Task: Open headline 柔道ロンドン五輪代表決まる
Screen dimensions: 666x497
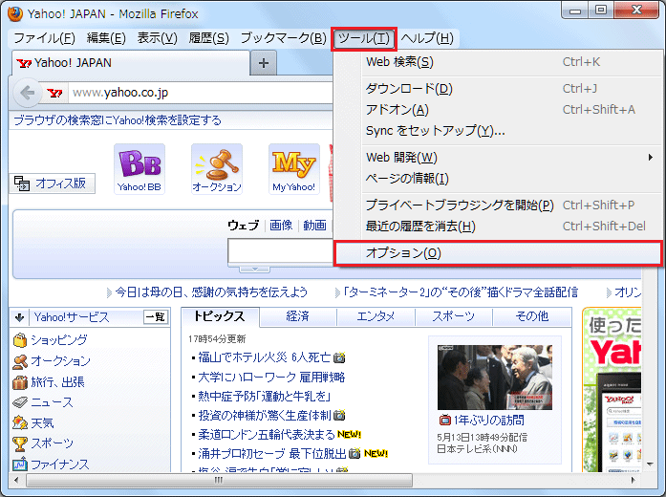Action: 267,434
